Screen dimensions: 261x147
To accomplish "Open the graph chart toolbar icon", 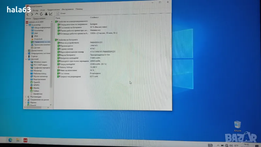I will [x=51, y=14].
